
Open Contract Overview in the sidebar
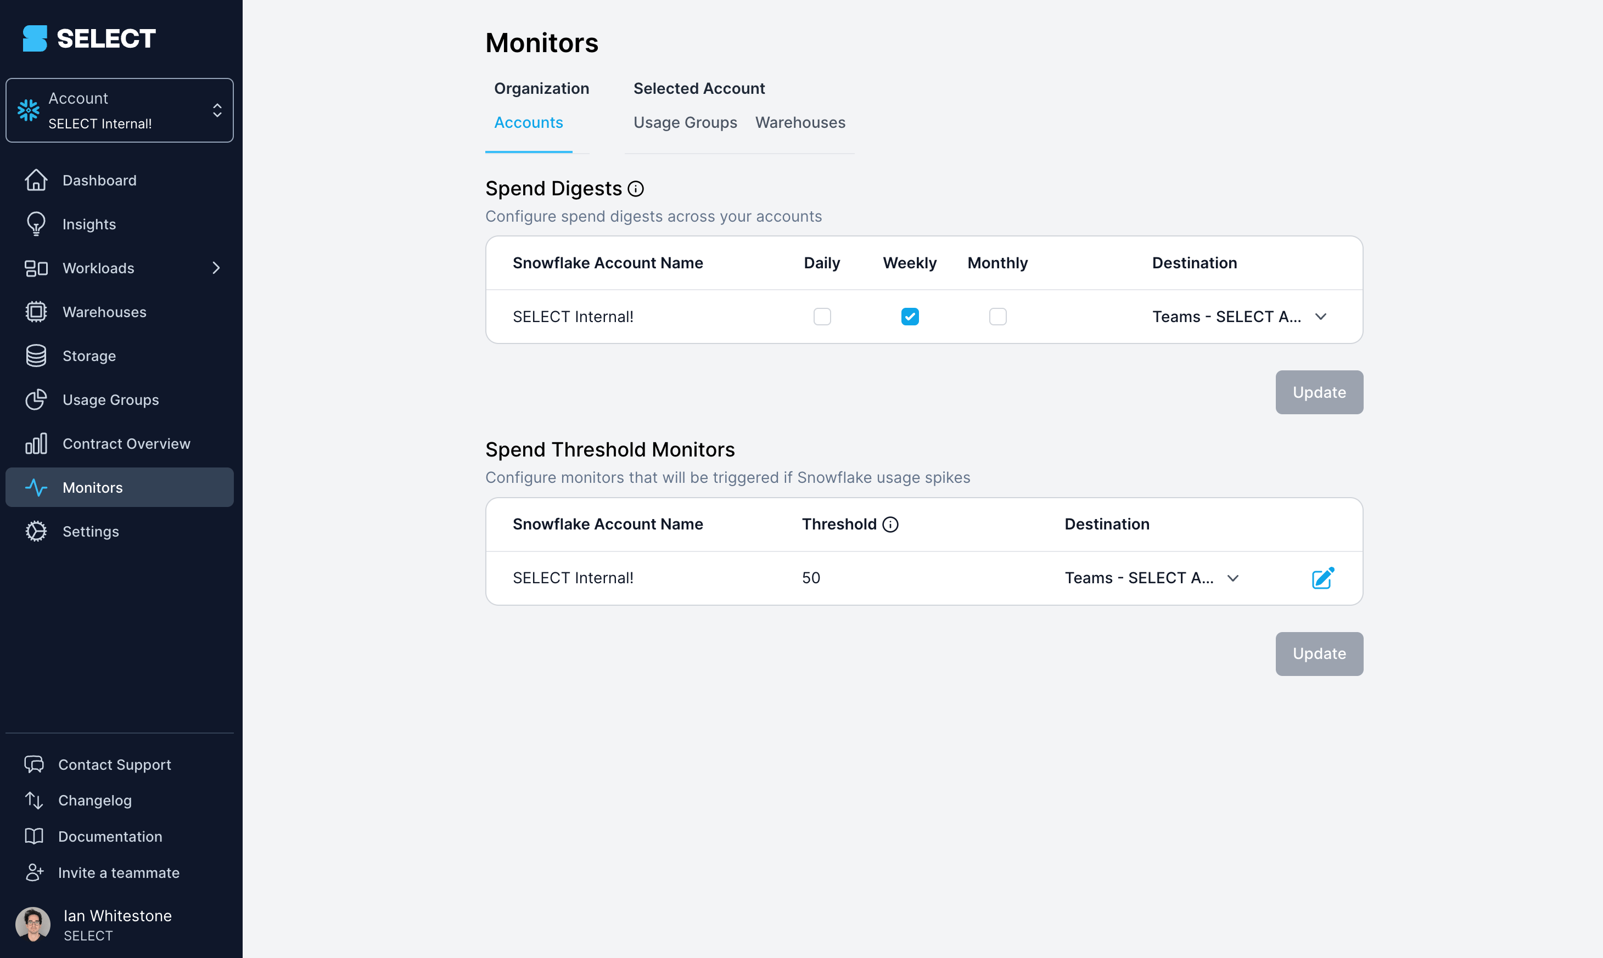tap(120, 443)
